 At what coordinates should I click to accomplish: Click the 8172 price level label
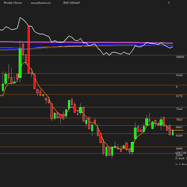179,96
